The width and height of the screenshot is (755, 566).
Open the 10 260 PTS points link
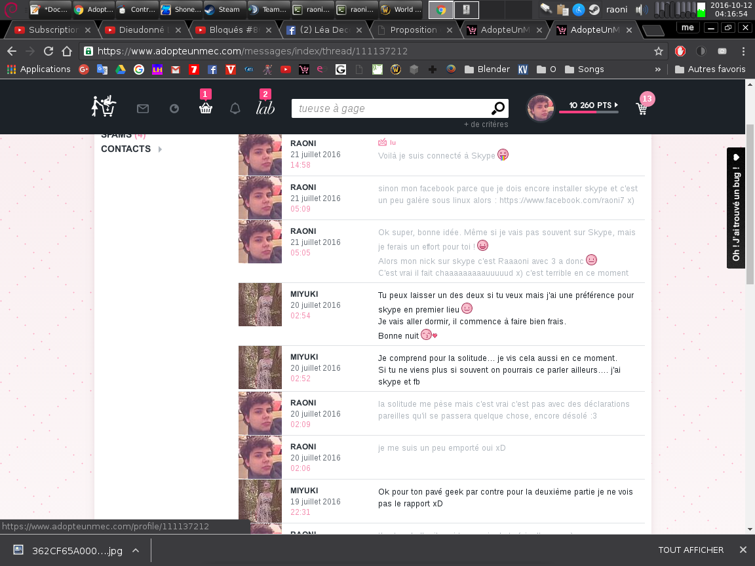pos(593,105)
